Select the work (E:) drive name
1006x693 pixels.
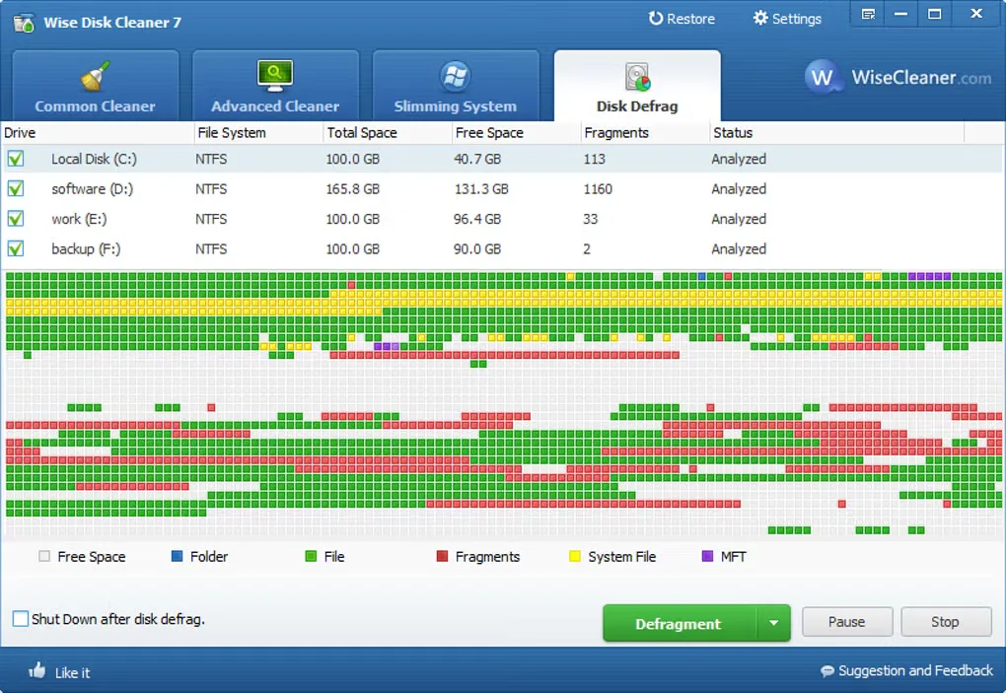(79, 219)
